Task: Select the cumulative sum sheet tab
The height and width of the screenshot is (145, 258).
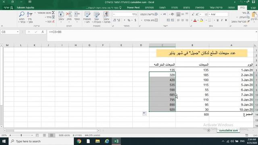Action: click(229, 130)
